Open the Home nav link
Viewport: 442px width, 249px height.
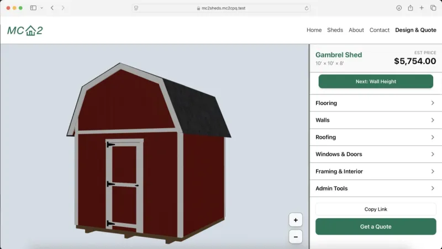pos(314,30)
